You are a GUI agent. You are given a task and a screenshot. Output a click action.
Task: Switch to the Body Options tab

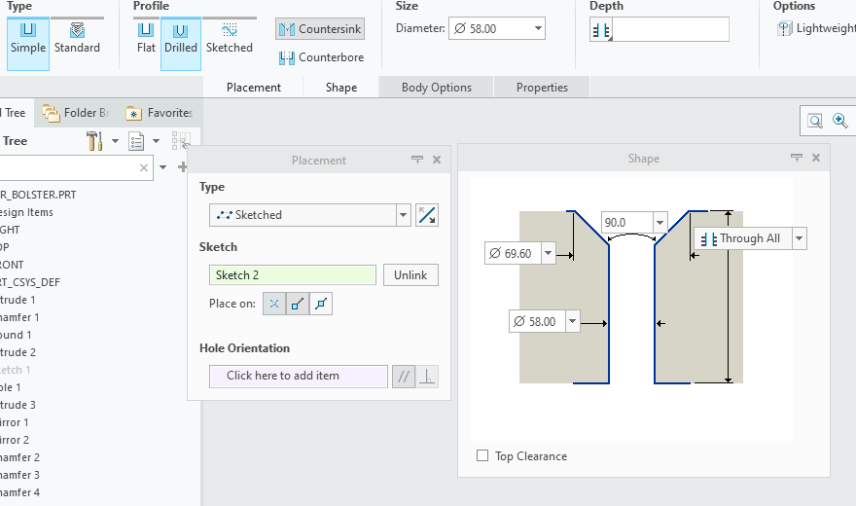[x=436, y=88]
